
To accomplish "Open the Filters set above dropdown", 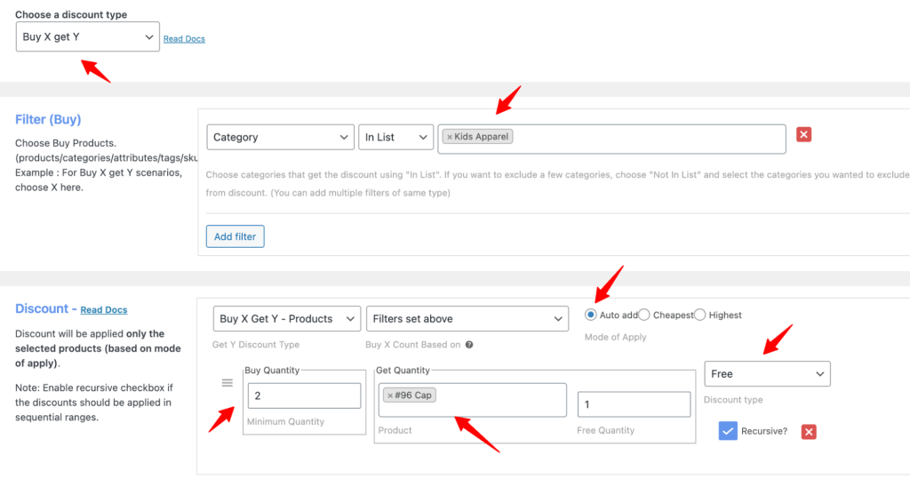I will point(467,319).
